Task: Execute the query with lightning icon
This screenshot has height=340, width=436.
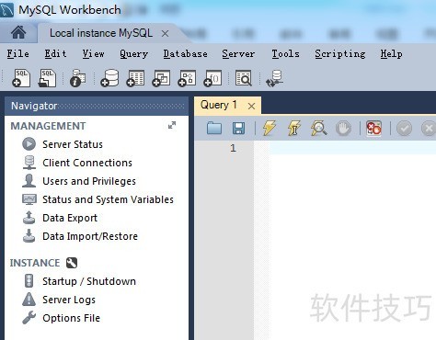Action: (270, 128)
